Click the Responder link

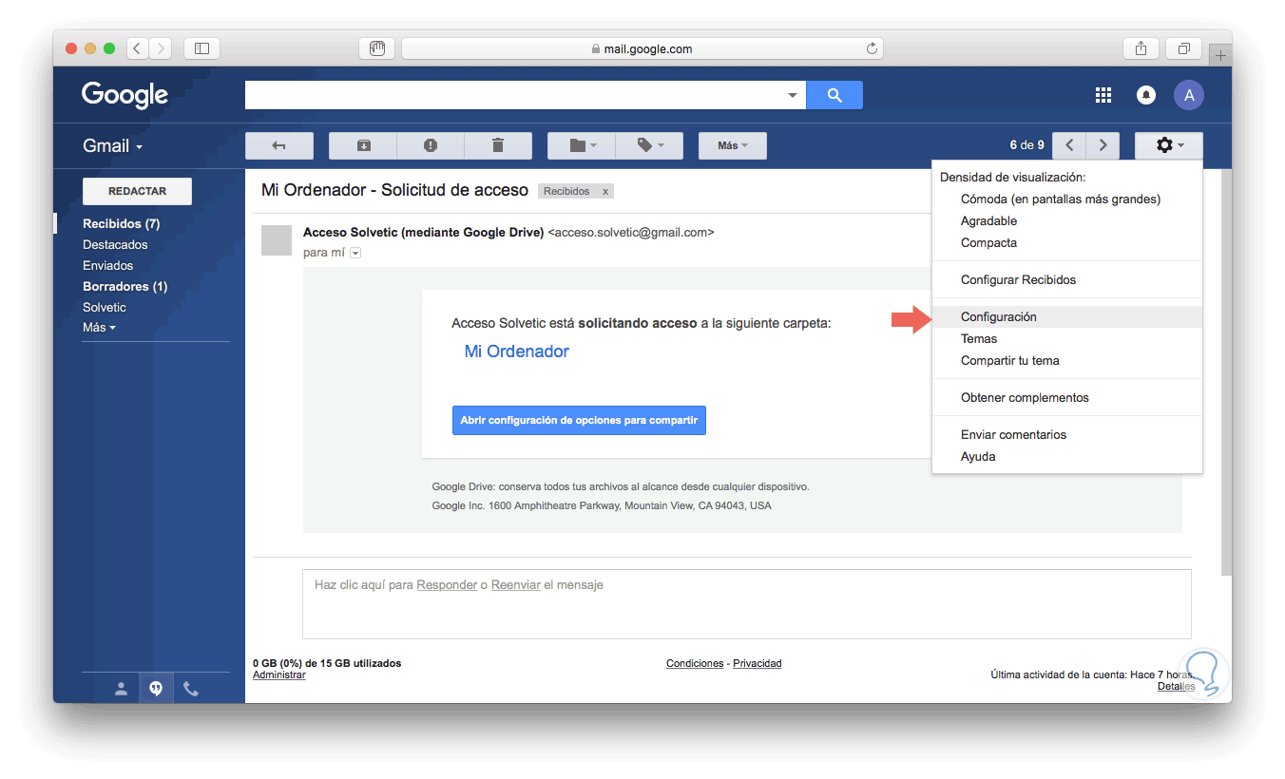pos(447,585)
